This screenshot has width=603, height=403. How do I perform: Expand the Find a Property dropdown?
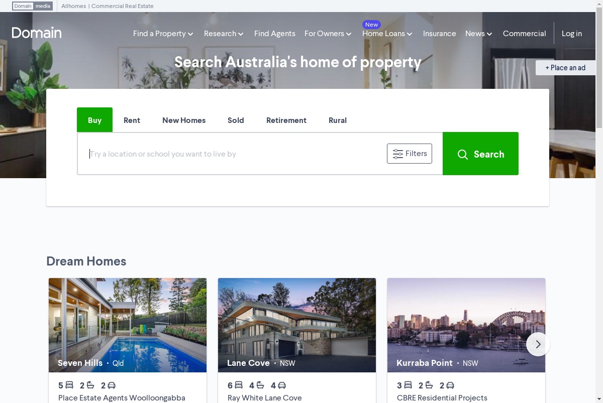point(163,34)
